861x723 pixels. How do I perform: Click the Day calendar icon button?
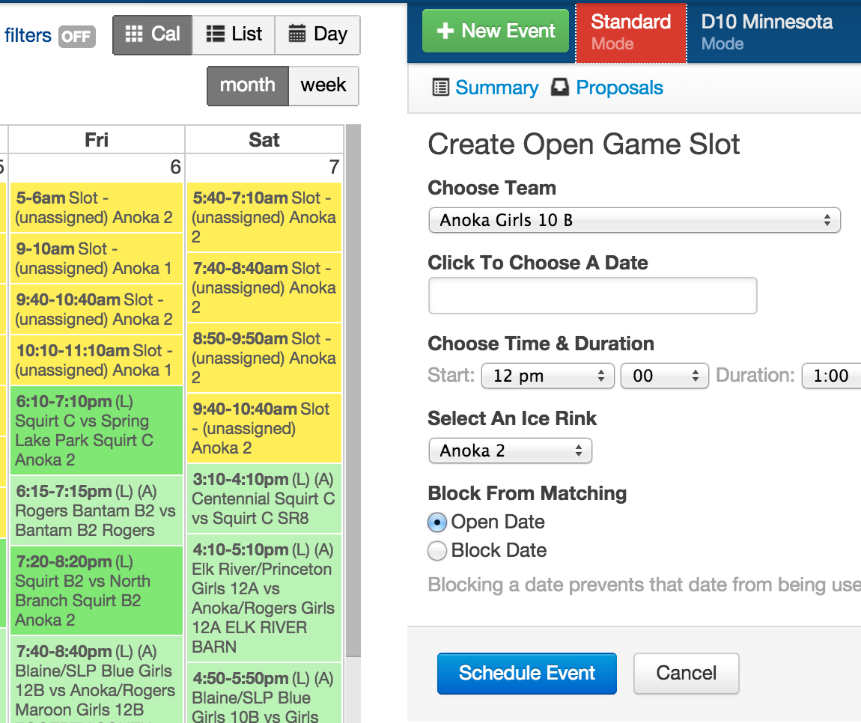click(x=297, y=34)
